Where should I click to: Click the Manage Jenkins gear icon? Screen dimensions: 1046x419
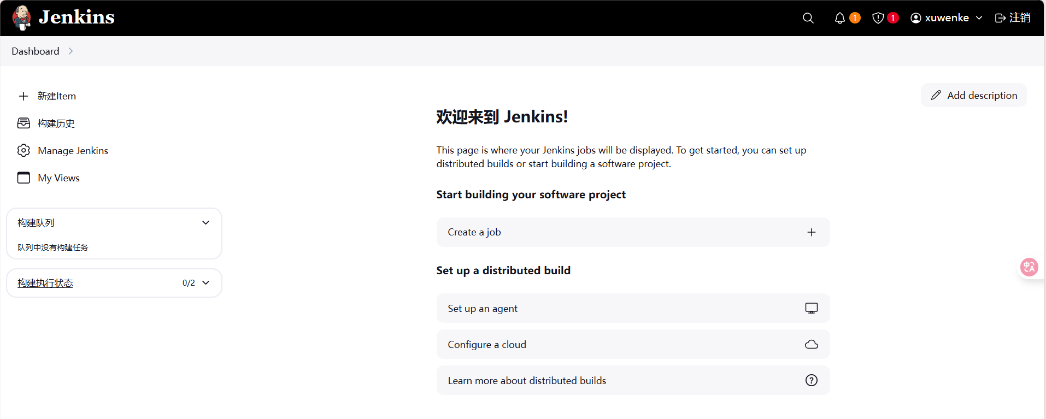(x=23, y=150)
